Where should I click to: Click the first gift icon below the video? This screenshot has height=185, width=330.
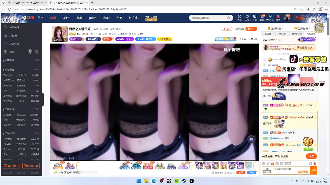point(58,166)
